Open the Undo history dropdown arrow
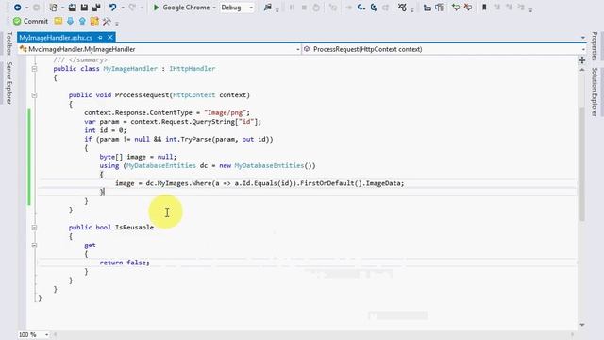 (x=123, y=8)
